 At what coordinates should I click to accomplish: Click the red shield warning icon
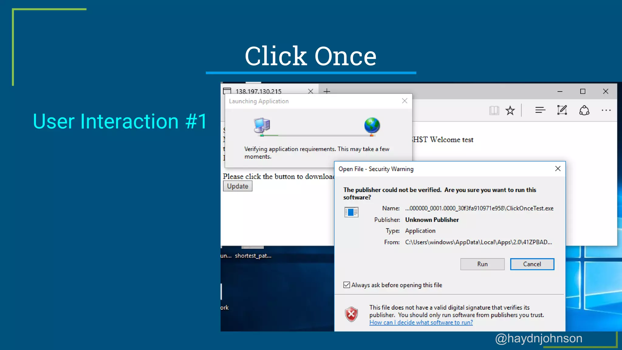coord(351,314)
